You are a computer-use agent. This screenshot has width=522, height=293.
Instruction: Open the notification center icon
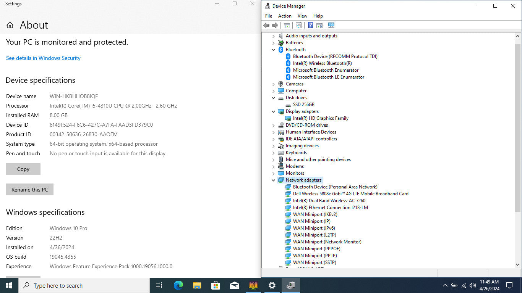509,285
